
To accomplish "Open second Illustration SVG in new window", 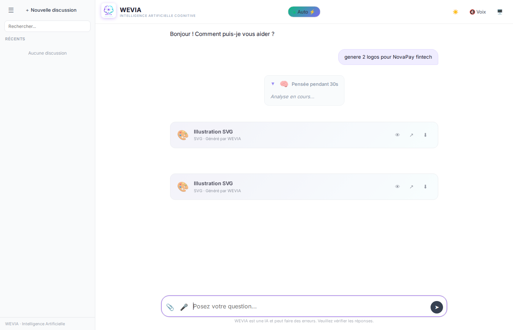I will [x=411, y=187].
